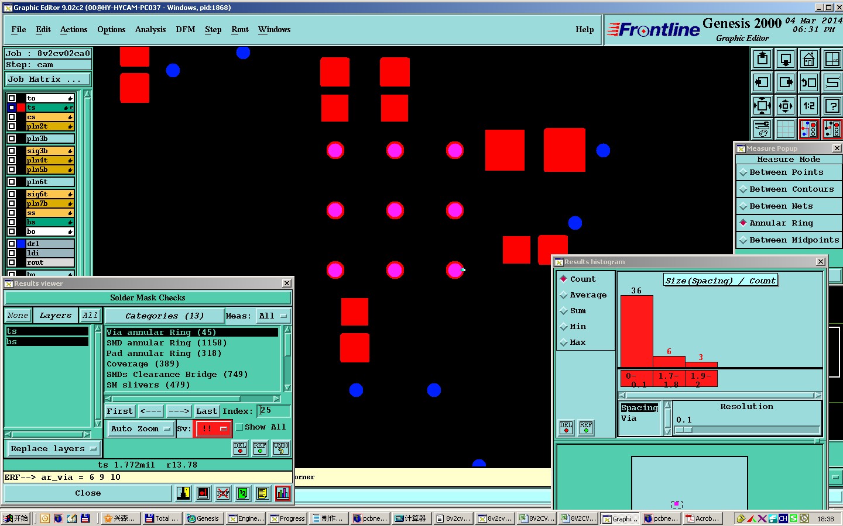Open the Analysis menu
The width and height of the screenshot is (843, 526).
click(150, 30)
